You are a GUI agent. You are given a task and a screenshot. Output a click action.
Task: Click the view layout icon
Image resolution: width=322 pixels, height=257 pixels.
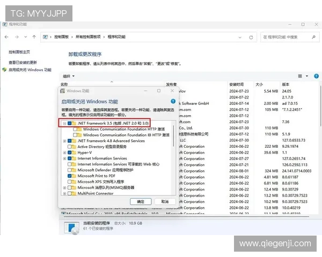click(300, 76)
